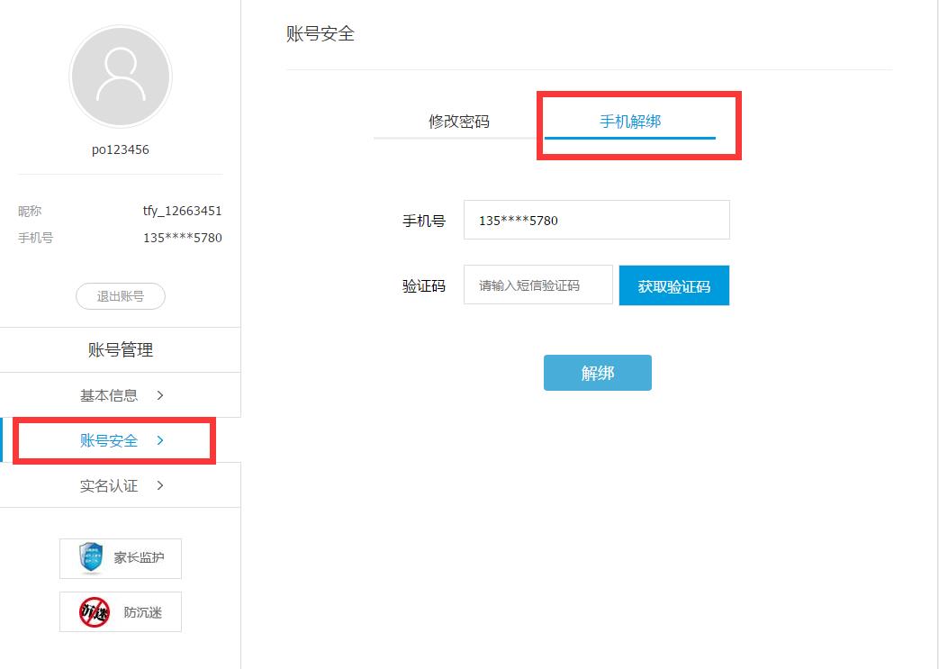Click the 防沉迷 prohibition icon
Screen dimensions: 939x669
point(94,612)
